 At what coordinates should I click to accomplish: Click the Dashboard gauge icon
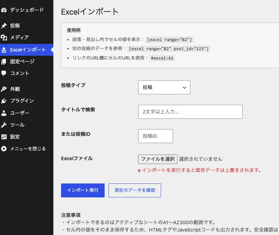(x=4, y=10)
